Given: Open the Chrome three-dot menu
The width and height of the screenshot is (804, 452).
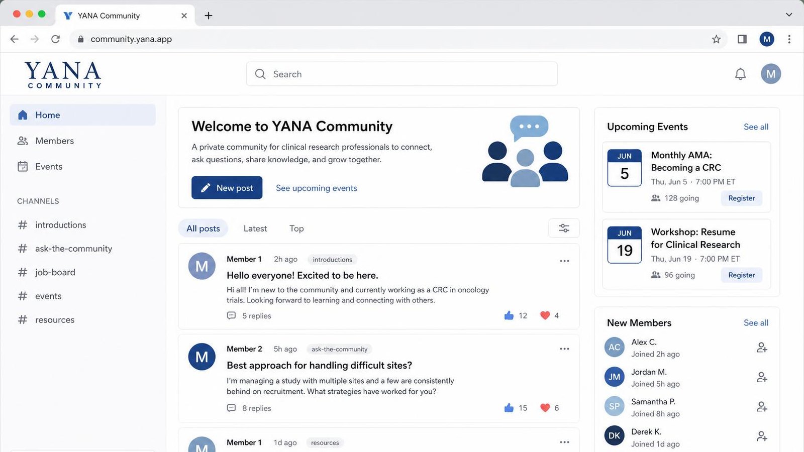Looking at the screenshot, I should 789,39.
